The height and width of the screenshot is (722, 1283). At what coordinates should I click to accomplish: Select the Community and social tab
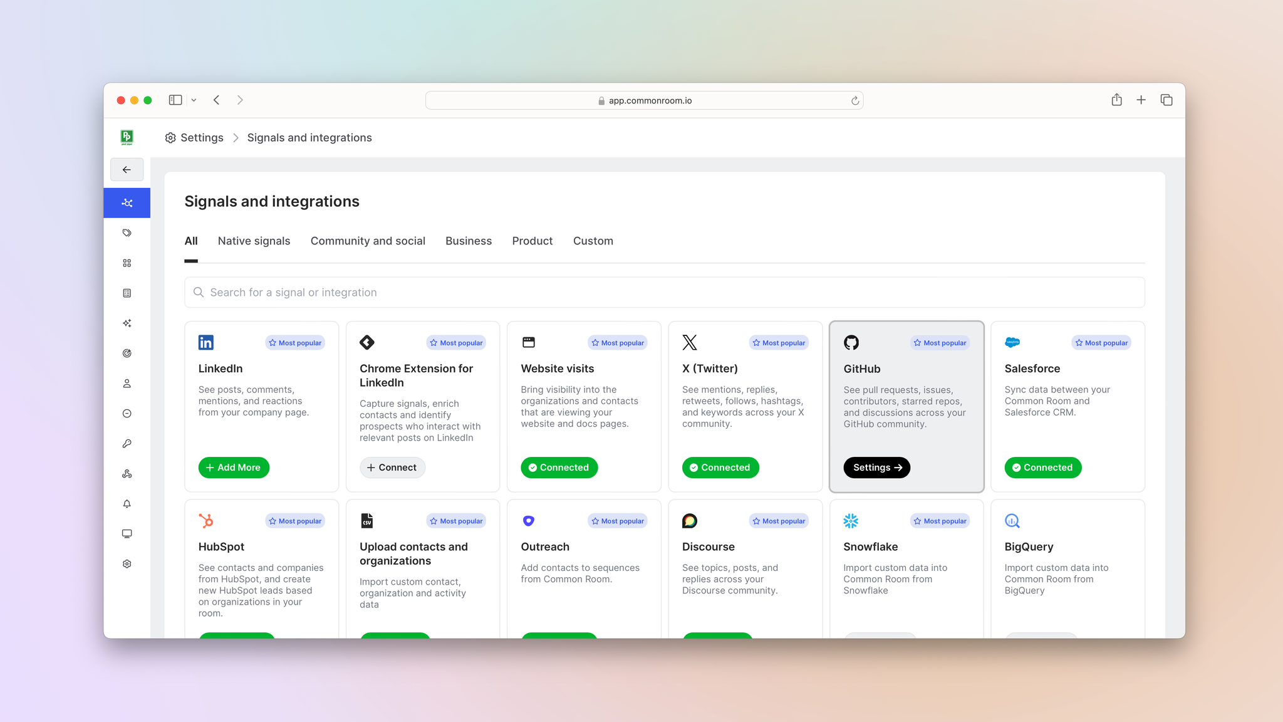(x=368, y=241)
